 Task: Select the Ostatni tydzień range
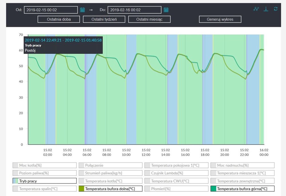pyautogui.click(x=104, y=19)
